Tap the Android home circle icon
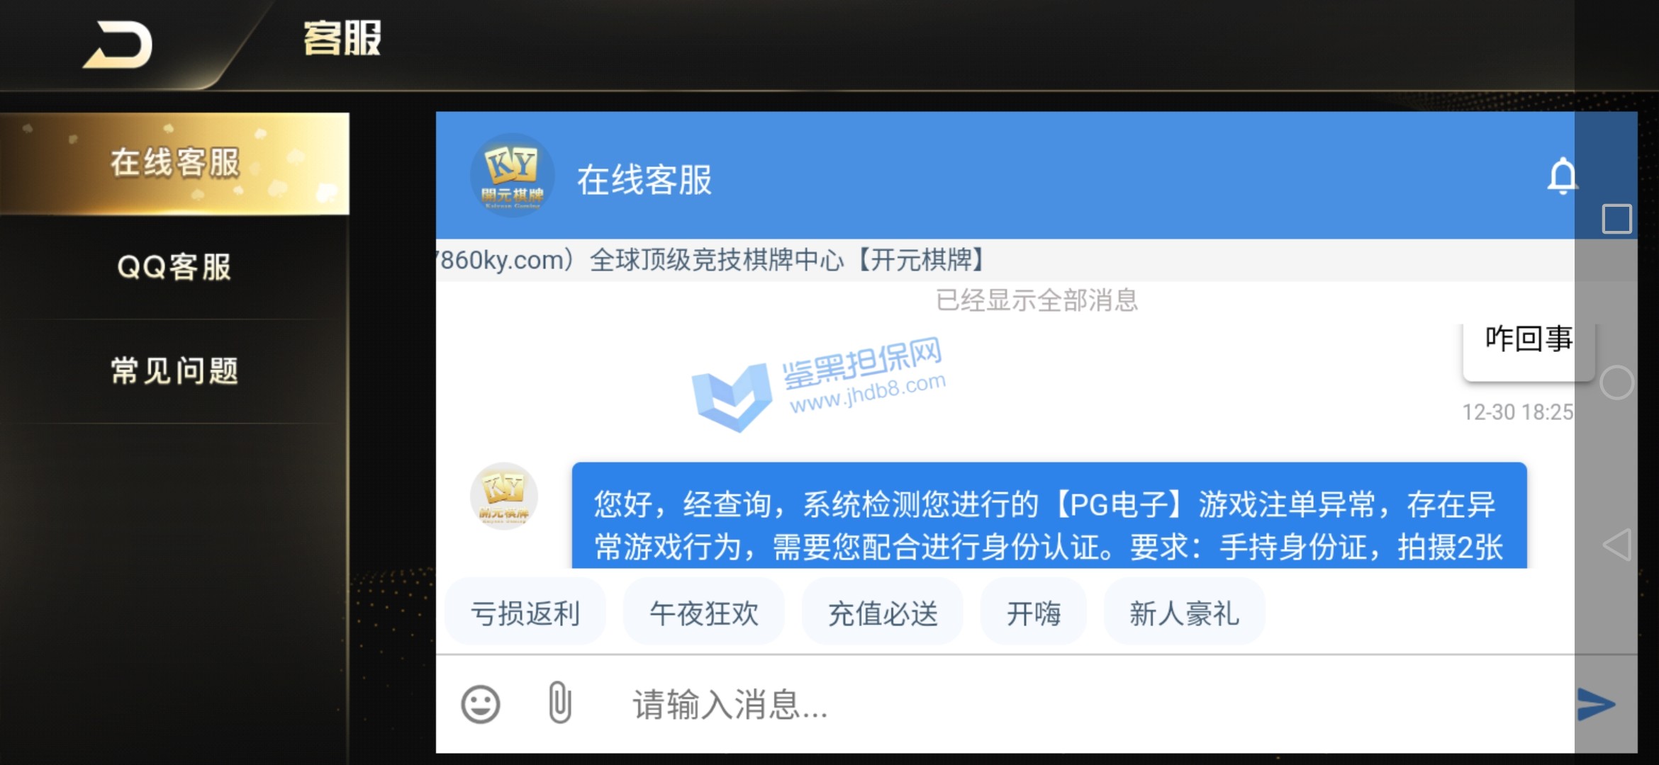 (x=1617, y=383)
